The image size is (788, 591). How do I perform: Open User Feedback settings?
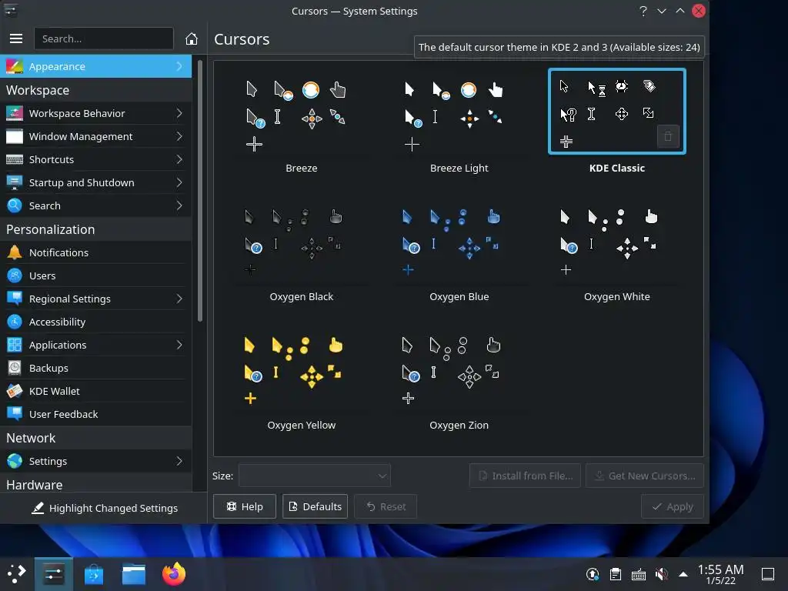95,414
